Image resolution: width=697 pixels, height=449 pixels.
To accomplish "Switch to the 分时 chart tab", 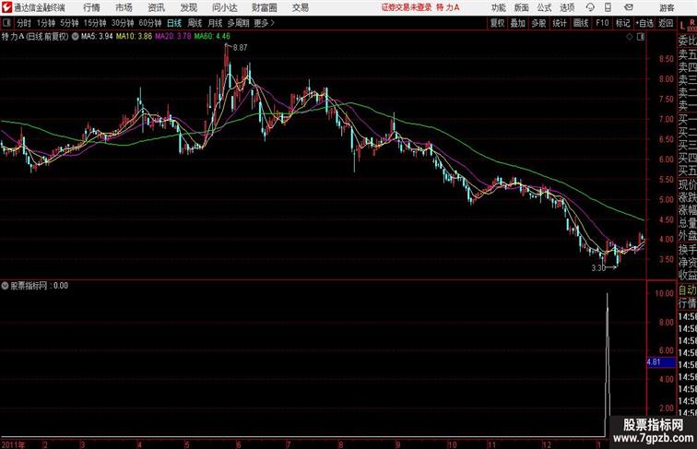I will 24,23.
